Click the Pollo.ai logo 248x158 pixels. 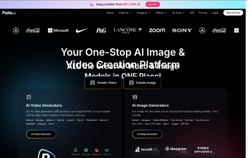click(x=9, y=13)
